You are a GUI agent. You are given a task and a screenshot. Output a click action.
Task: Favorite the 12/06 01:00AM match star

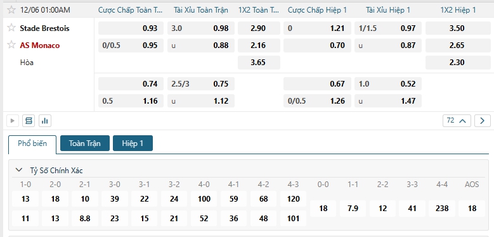[11, 9]
